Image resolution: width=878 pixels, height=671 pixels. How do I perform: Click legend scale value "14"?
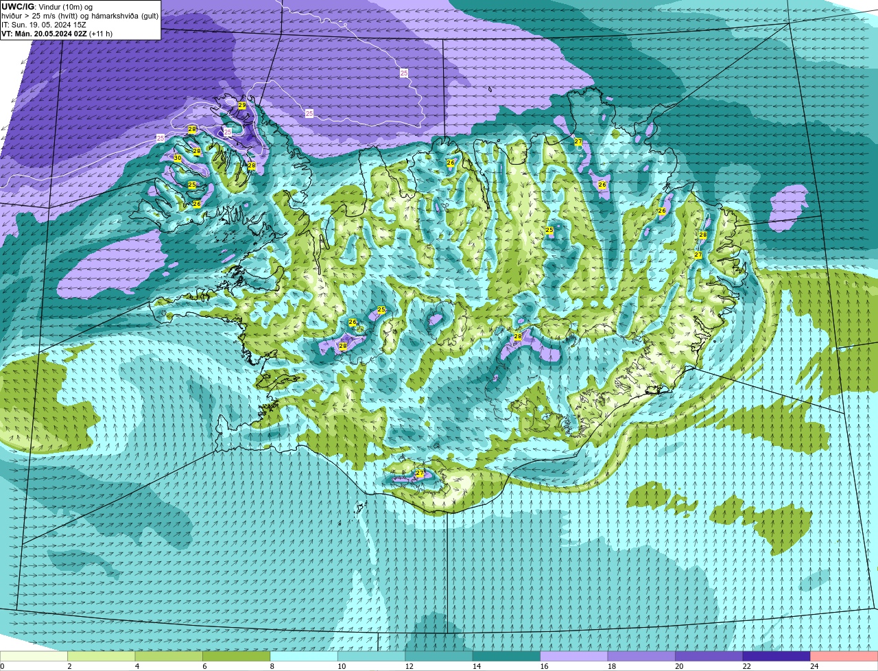pyautogui.click(x=477, y=666)
